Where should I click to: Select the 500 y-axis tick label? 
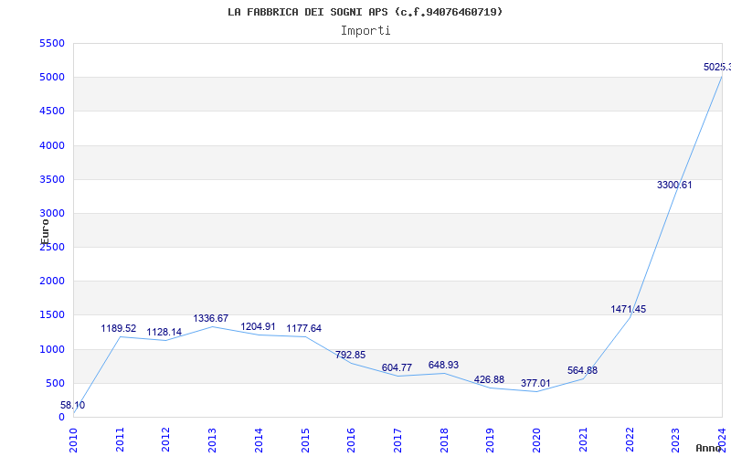55,383
